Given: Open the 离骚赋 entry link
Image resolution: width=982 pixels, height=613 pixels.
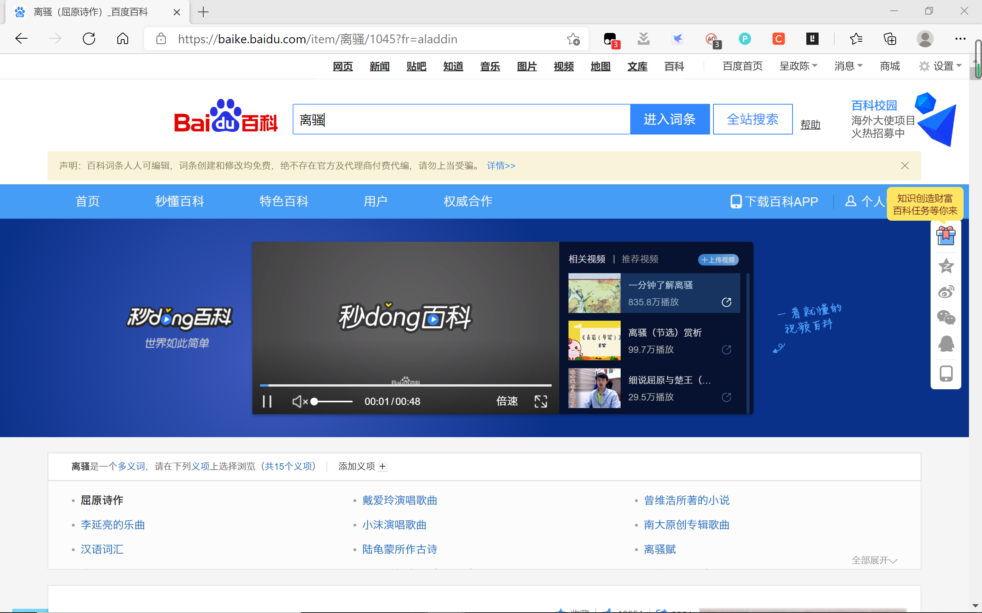Looking at the screenshot, I should 659,549.
